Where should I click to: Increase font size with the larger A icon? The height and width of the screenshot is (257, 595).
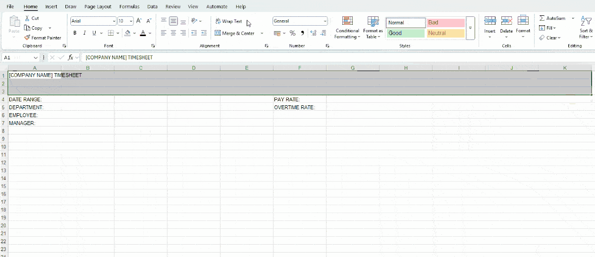pos(139,21)
